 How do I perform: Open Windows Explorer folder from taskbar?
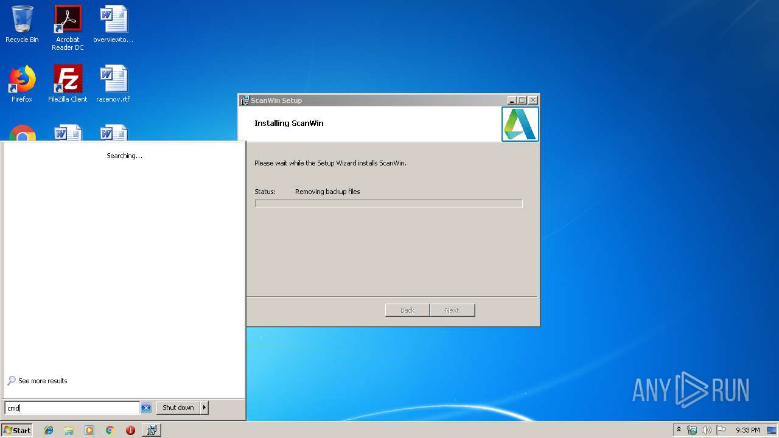point(69,430)
